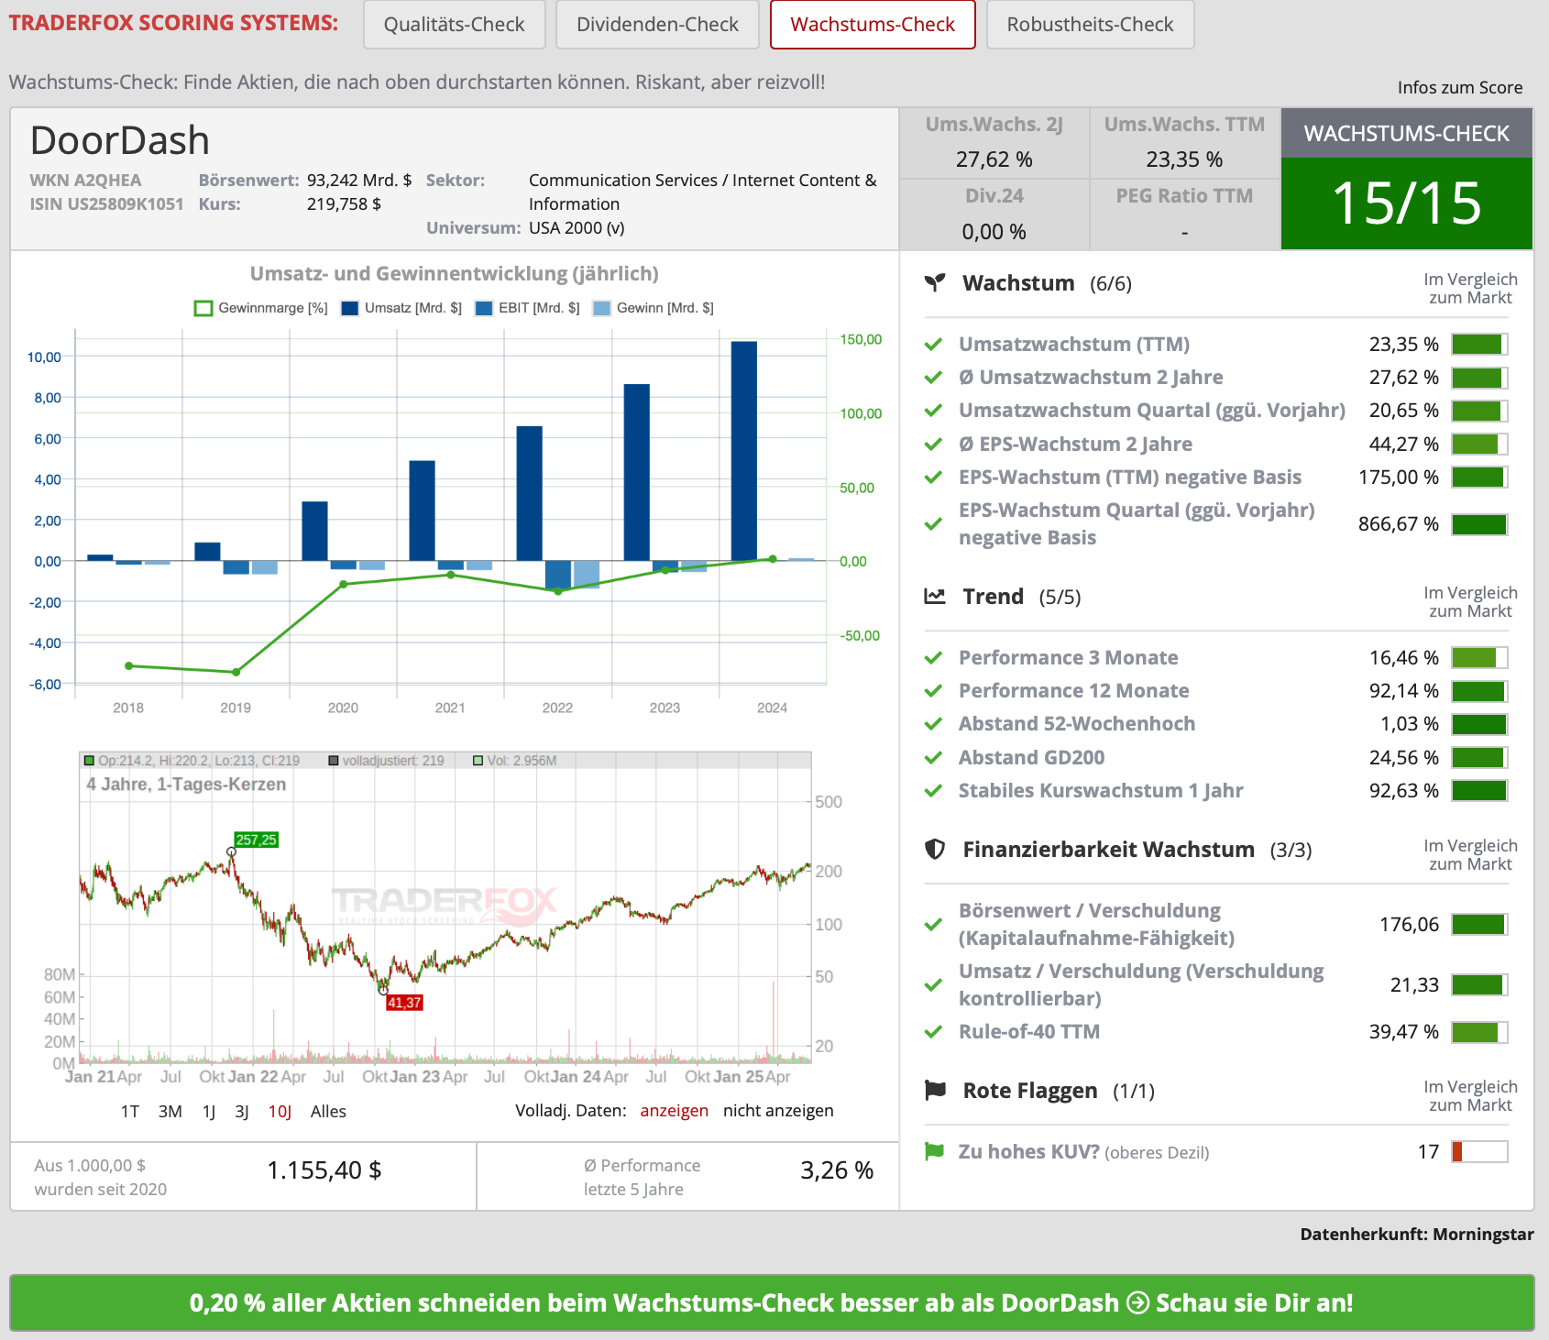The height and width of the screenshot is (1340, 1549).
Task: Click the checkmark next to Umsatzwachstum Quartal
Action: pyautogui.click(x=934, y=411)
